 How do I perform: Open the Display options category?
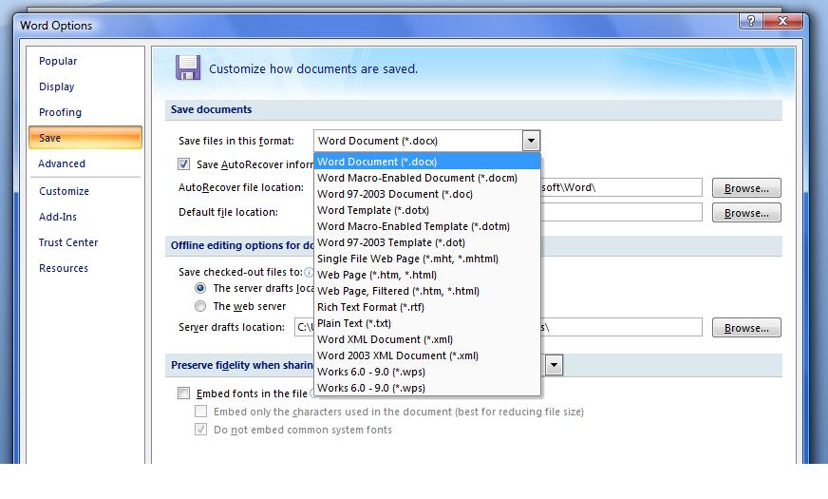point(57,86)
